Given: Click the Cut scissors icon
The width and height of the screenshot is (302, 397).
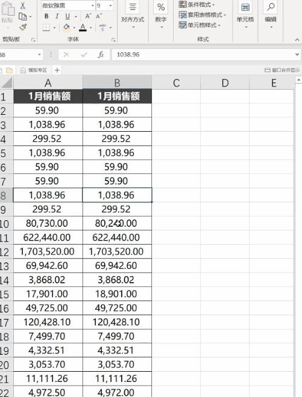Looking at the screenshot, I should [22, 5].
